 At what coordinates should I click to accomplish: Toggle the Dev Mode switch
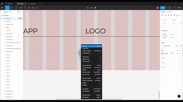click(169, 8)
